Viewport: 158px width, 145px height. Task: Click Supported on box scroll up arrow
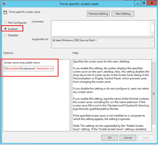click(x=152, y=40)
